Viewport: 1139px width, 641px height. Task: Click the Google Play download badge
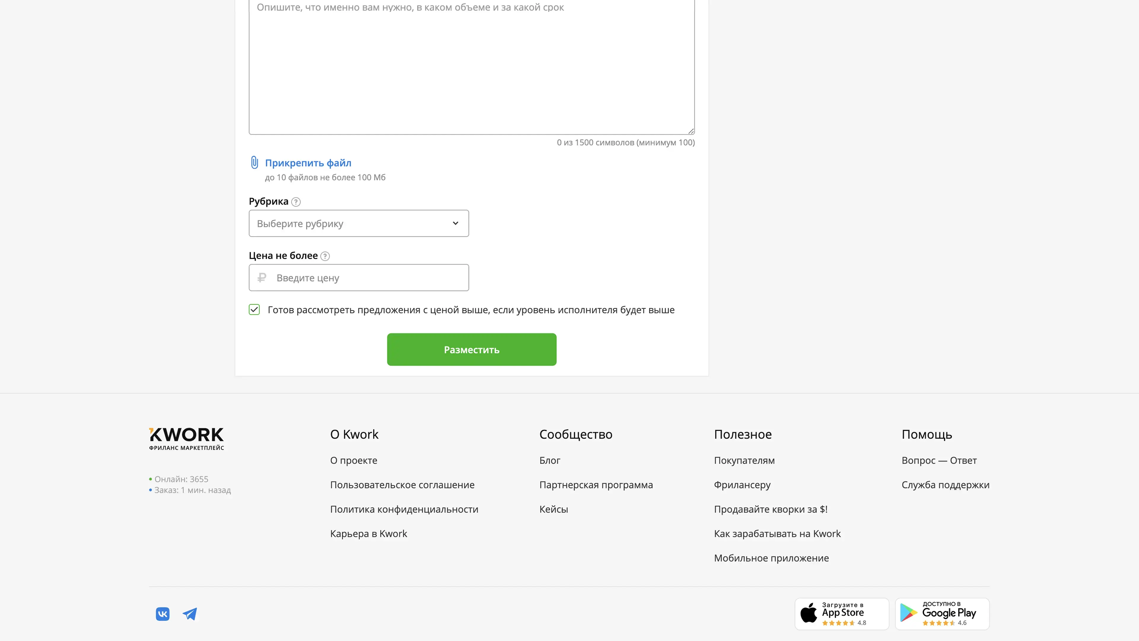pyautogui.click(x=942, y=614)
